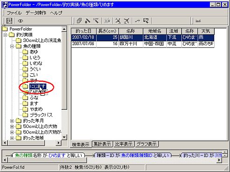Click the 長さ(cm) column header
This screenshot has height=172, width=230.
coord(107,31)
